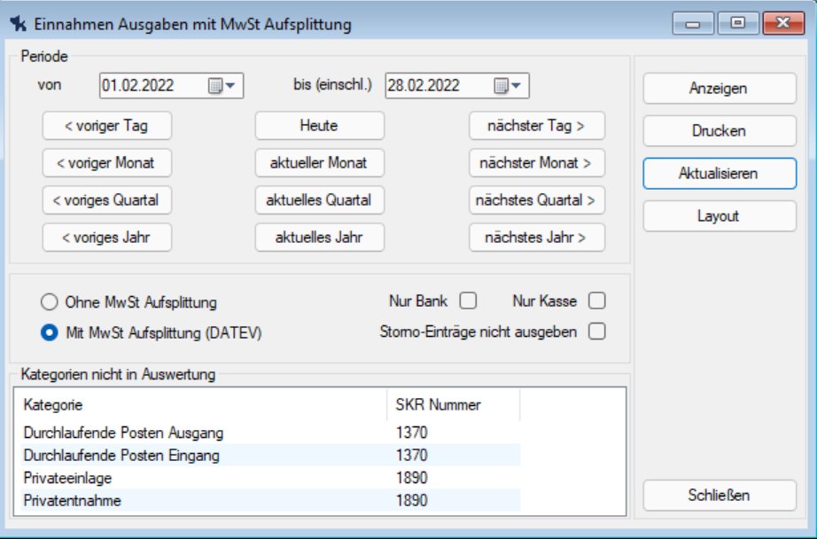The image size is (817, 539).
Task: Sort by the 'SKR Nummer' column header
Action: 439,405
